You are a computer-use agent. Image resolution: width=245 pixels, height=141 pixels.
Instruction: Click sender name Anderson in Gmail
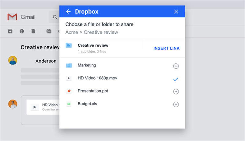click(x=46, y=61)
